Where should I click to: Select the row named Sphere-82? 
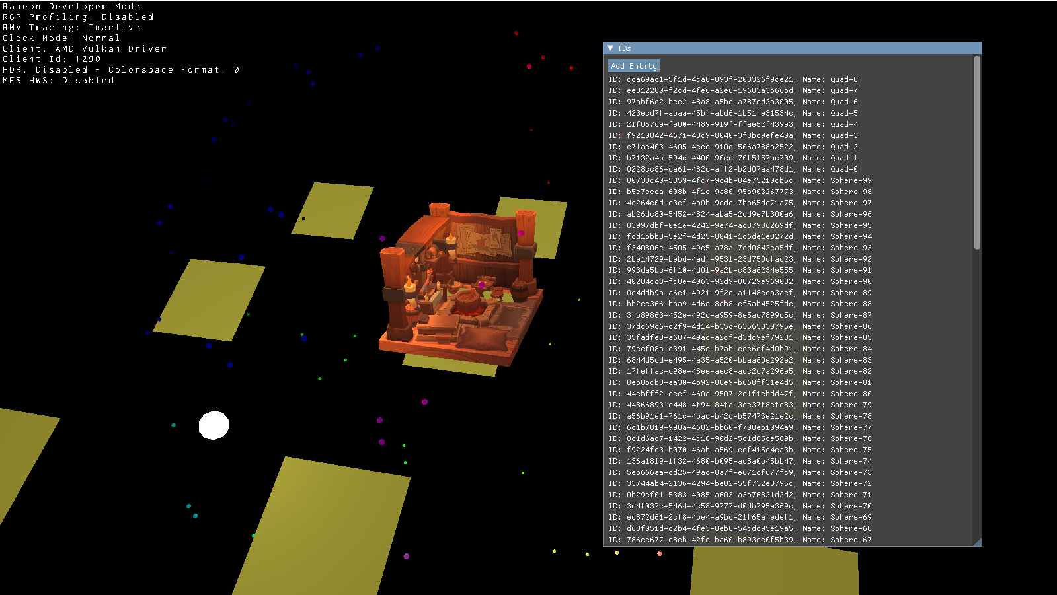click(x=740, y=371)
